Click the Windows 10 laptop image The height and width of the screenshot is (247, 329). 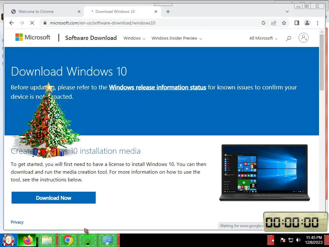pos(264,173)
